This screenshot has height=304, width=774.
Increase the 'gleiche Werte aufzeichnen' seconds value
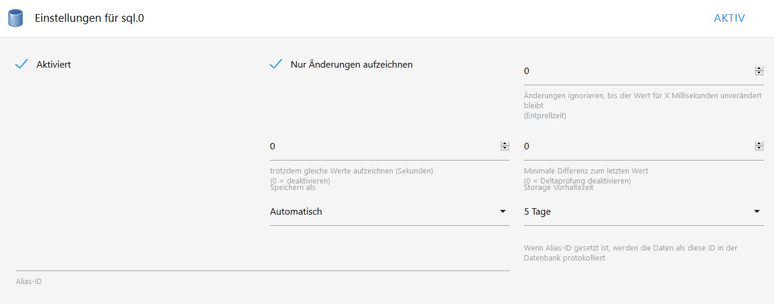pos(504,144)
